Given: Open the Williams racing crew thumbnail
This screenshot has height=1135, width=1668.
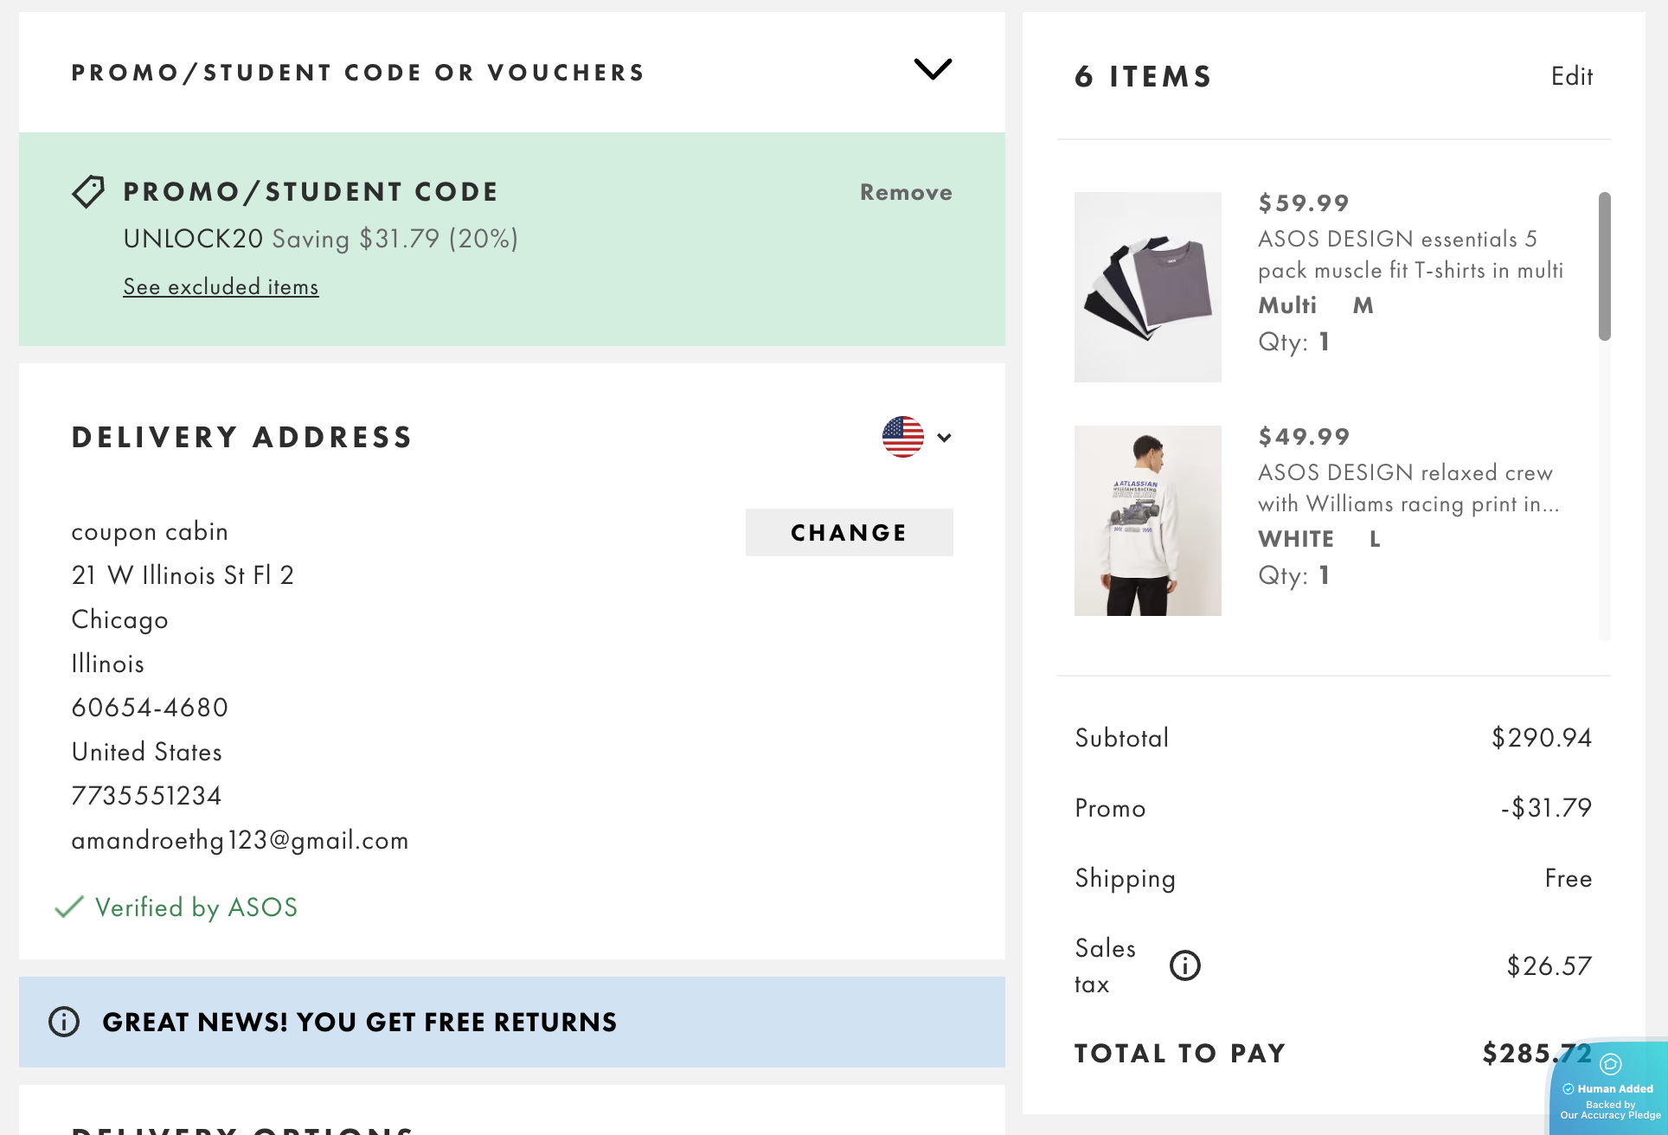Looking at the screenshot, I should [1147, 521].
